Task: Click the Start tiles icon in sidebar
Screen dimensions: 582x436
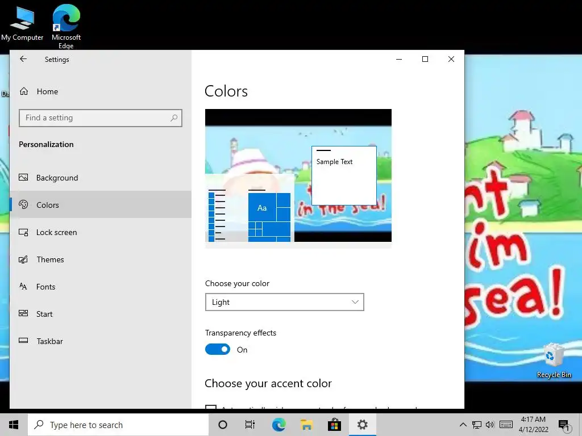Action: (x=23, y=313)
